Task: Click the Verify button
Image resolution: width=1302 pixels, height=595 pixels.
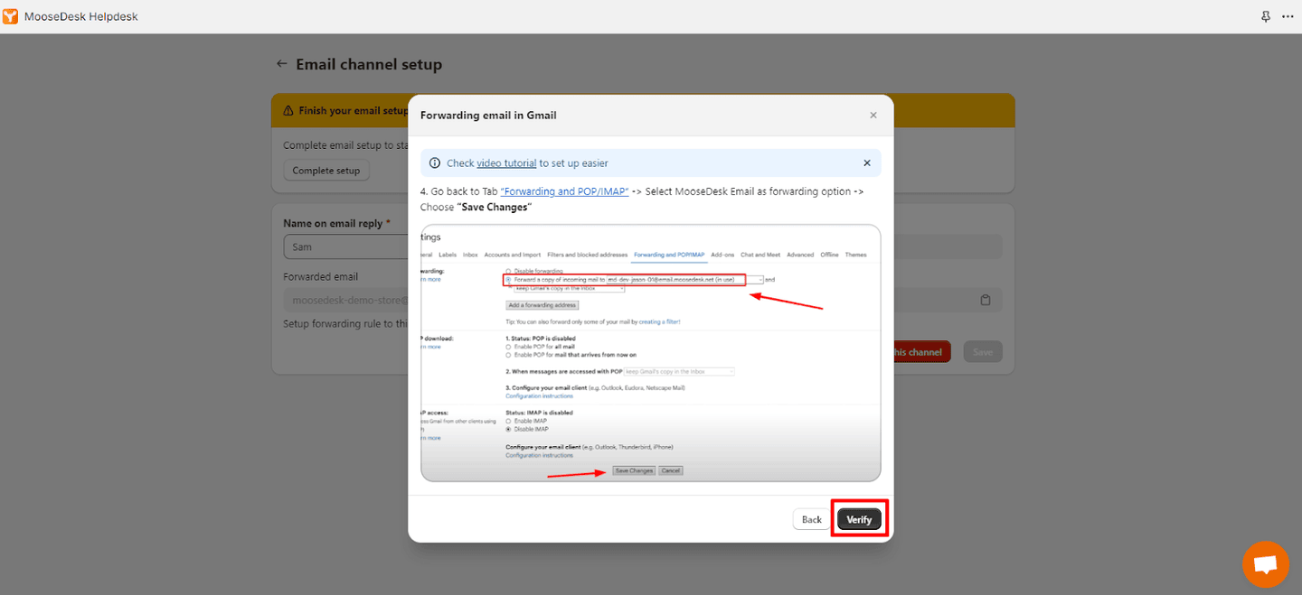Action: click(859, 519)
